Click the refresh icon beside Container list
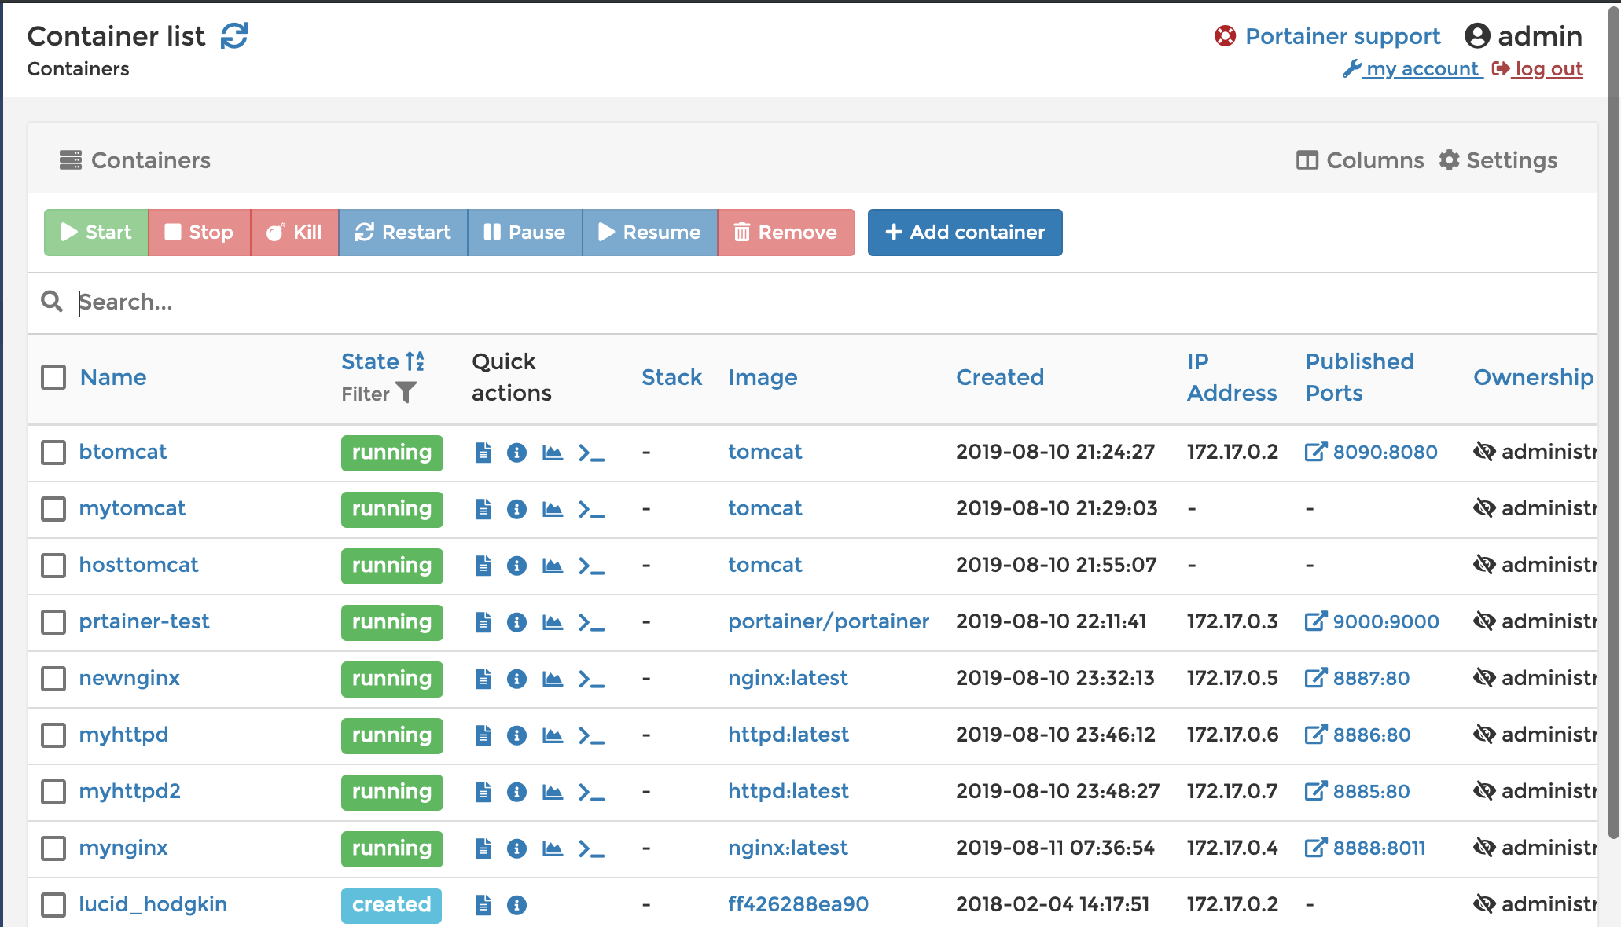Viewport: 1621px width, 927px height. (x=233, y=36)
